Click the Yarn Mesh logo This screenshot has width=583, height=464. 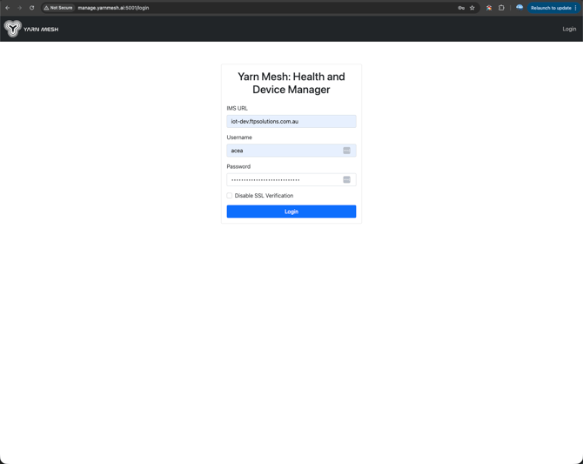[31, 29]
